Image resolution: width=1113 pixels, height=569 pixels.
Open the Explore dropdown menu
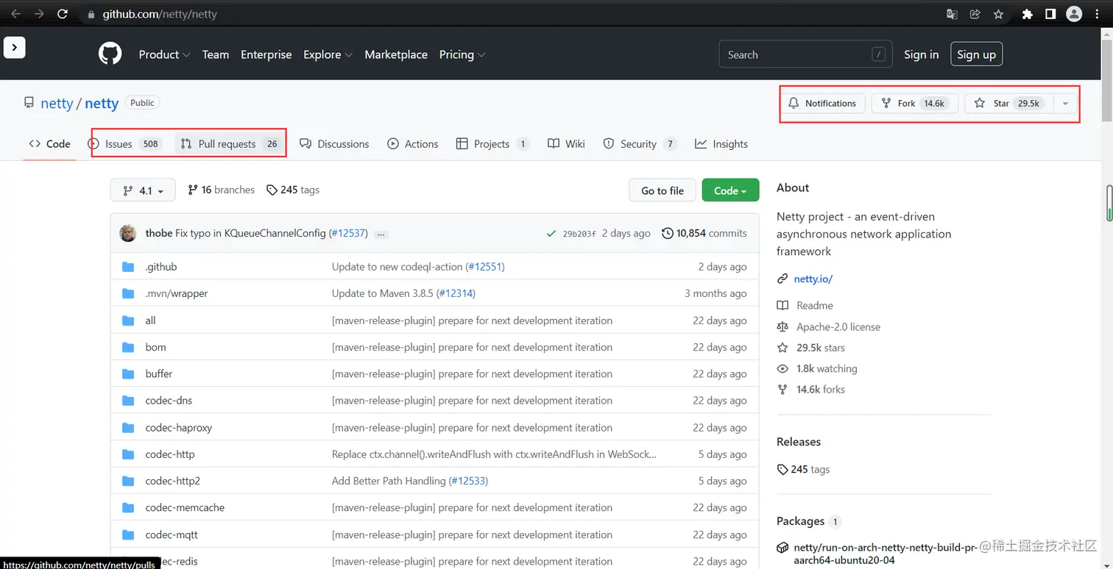328,54
